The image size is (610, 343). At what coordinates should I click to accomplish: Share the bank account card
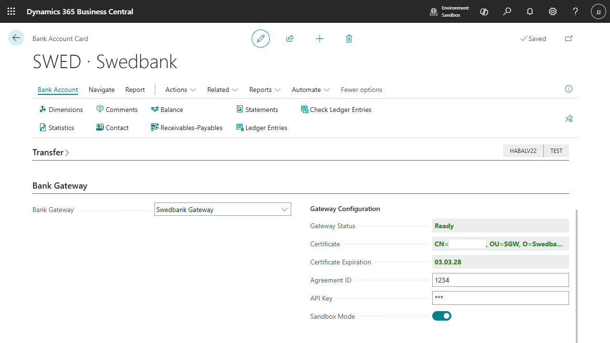[x=290, y=39]
